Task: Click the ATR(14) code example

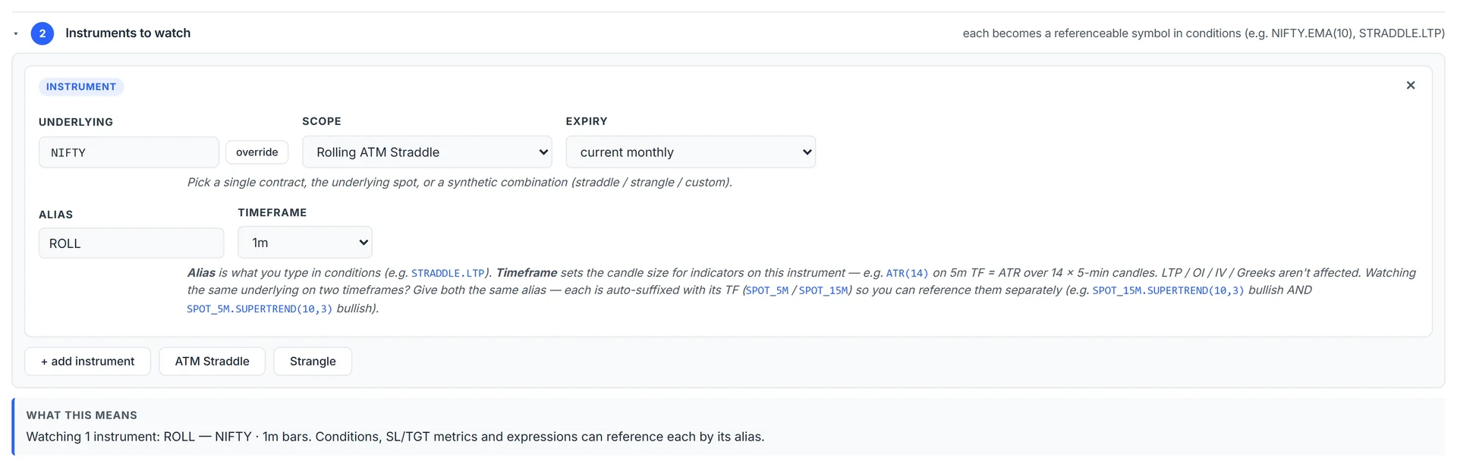Action: click(x=907, y=273)
